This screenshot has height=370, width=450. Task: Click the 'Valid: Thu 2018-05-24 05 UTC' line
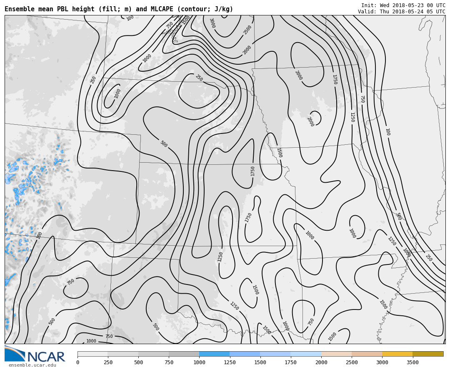(402, 12)
